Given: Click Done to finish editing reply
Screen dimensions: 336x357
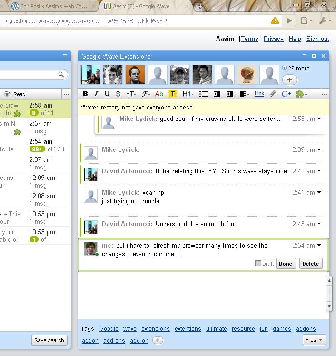Looking at the screenshot, I should coord(286,264).
